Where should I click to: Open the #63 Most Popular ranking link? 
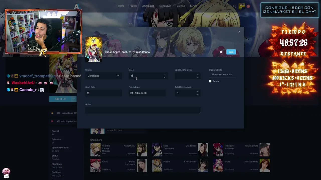point(67,121)
